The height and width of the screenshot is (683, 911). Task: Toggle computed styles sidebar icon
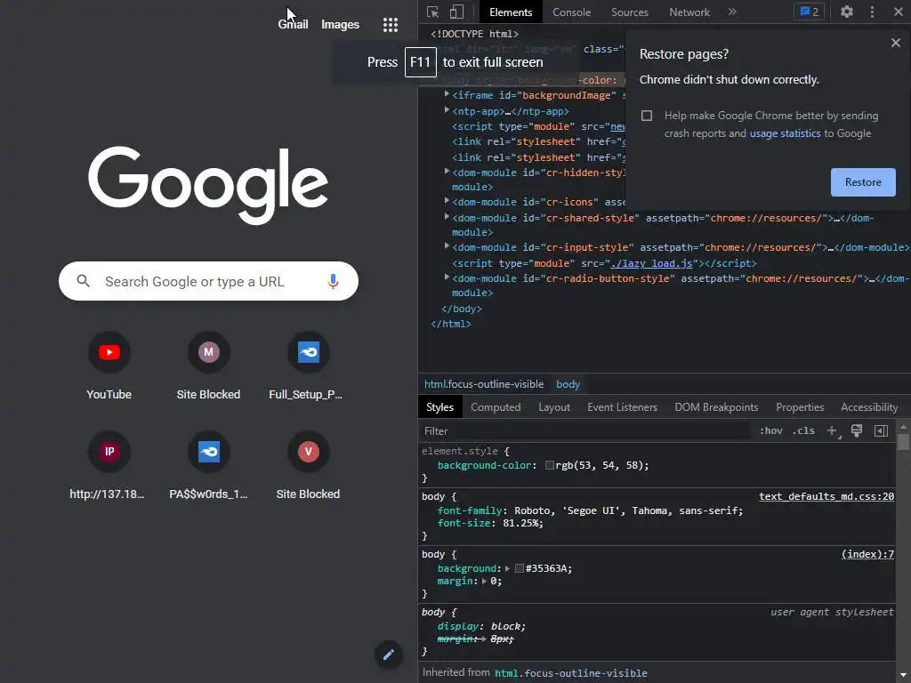point(882,430)
